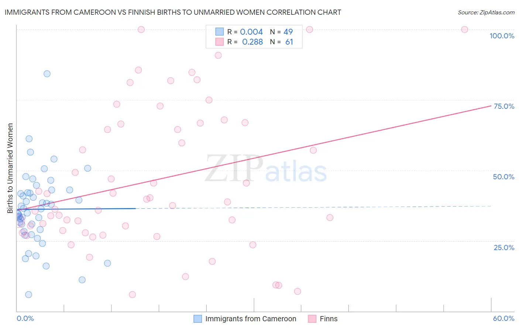Click the 60.0% x-axis label
Screen dimensions: 519x329
(503, 318)
